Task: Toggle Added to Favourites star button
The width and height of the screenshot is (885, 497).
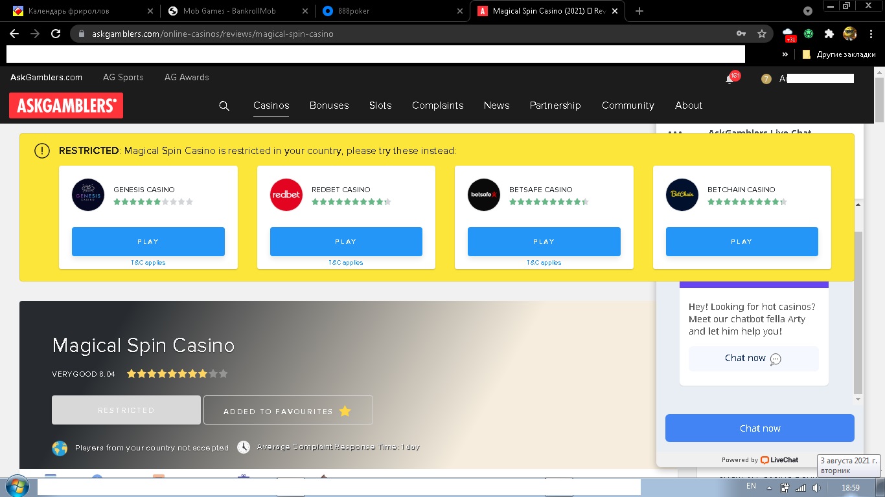Action: 288,410
